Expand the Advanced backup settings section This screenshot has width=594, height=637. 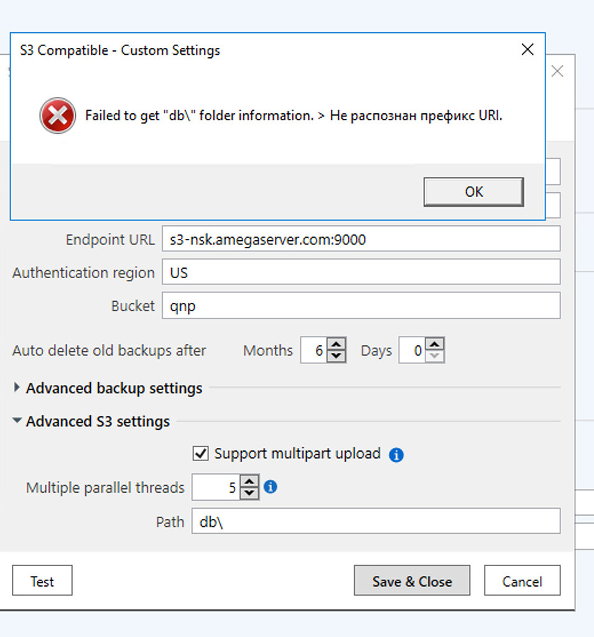[x=16, y=388]
